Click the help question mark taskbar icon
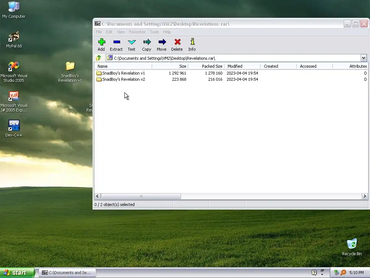 pos(314,273)
